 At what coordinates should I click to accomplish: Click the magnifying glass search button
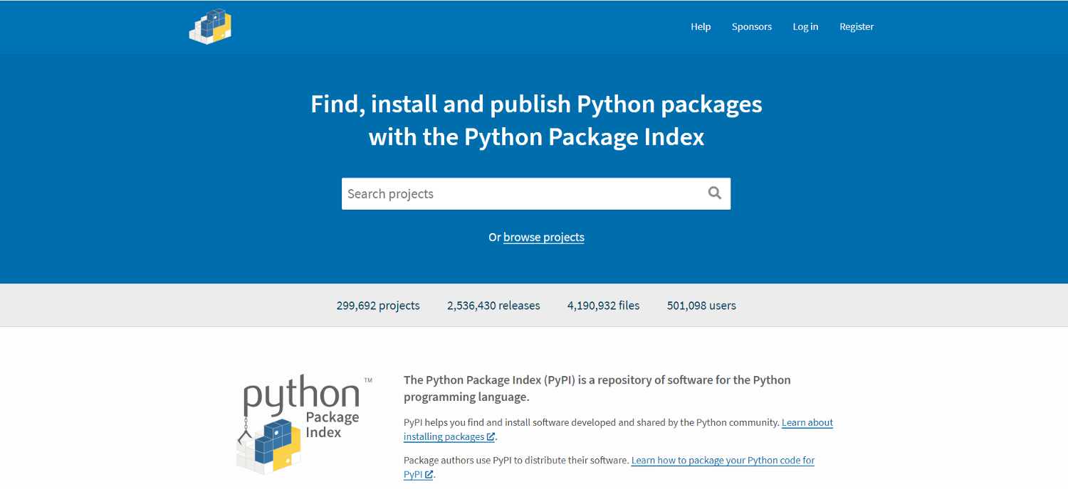(715, 193)
